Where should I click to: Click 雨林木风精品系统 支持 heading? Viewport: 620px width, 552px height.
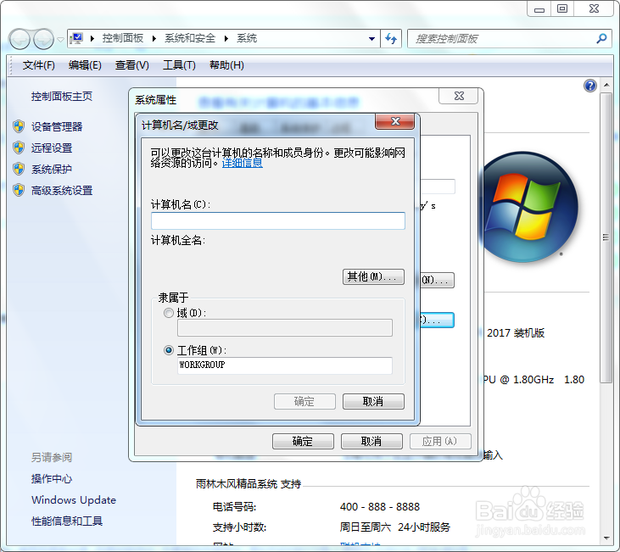[249, 484]
